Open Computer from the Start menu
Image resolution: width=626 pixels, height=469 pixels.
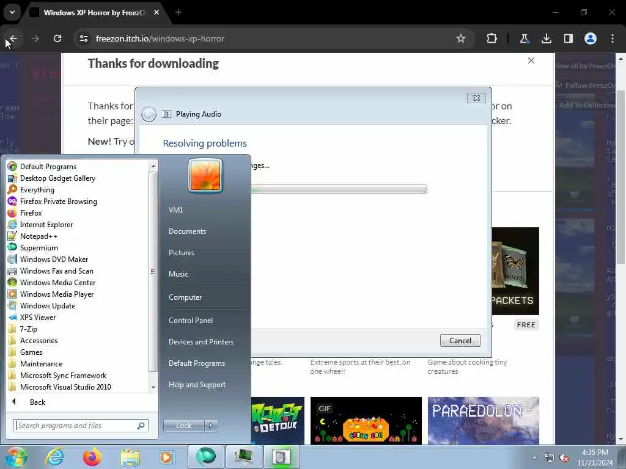[185, 297]
